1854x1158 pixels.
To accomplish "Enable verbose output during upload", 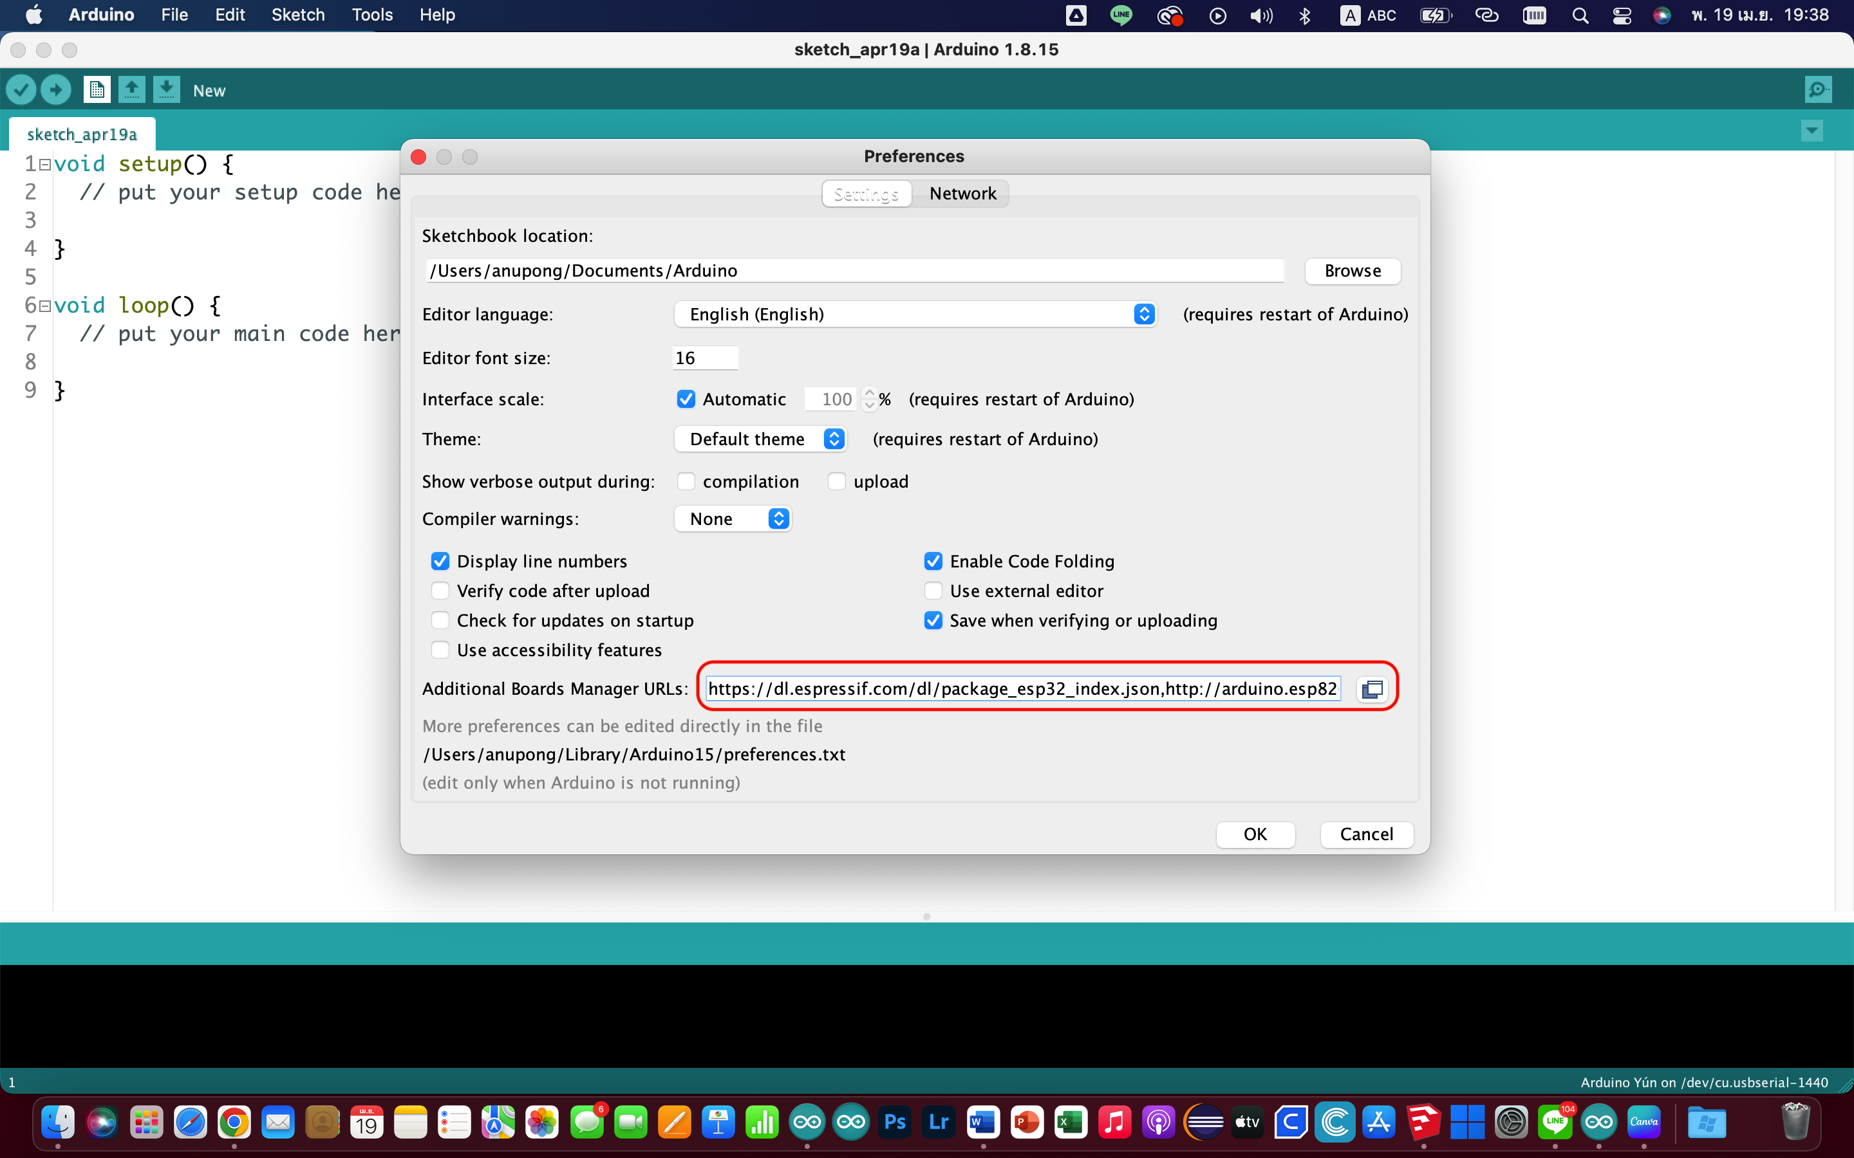I will point(837,481).
